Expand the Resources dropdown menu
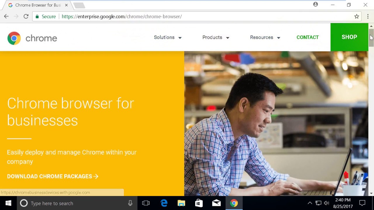 pyautogui.click(x=265, y=37)
